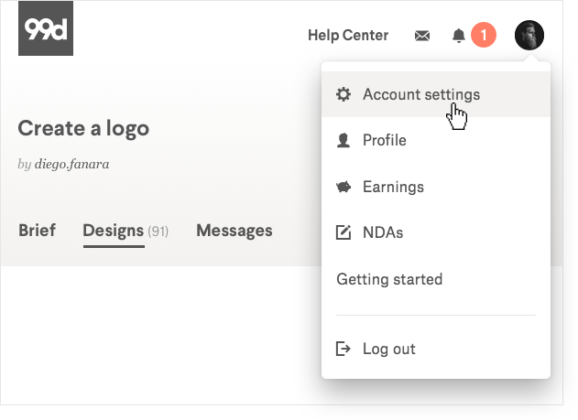This screenshot has width=578, height=420.
Task: Open the Messages tab
Action: 234,231
